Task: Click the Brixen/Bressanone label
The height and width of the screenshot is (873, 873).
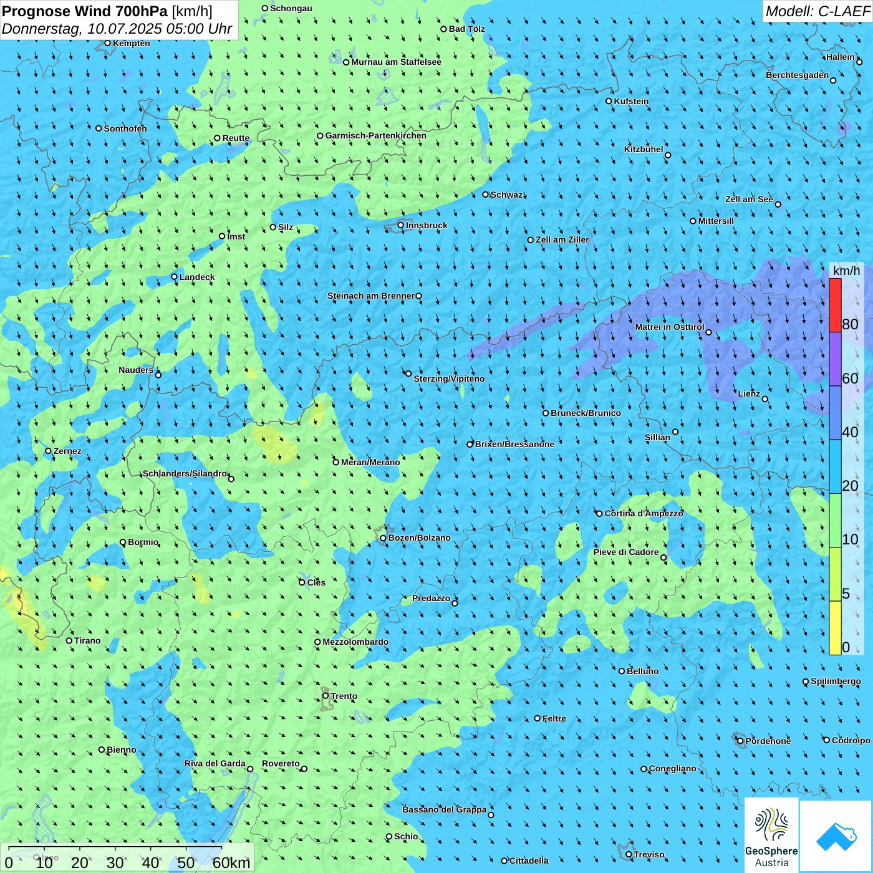Action: (514, 444)
